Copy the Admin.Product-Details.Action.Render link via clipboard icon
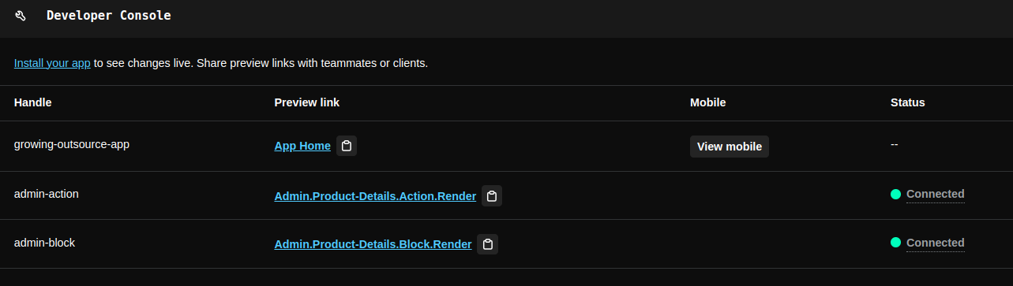This screenshot has height=286, width=1013. pyautogui.click(x=492, y=196)
